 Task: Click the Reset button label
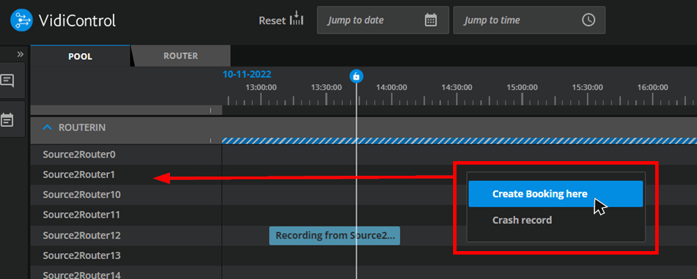tap(272, 20)
